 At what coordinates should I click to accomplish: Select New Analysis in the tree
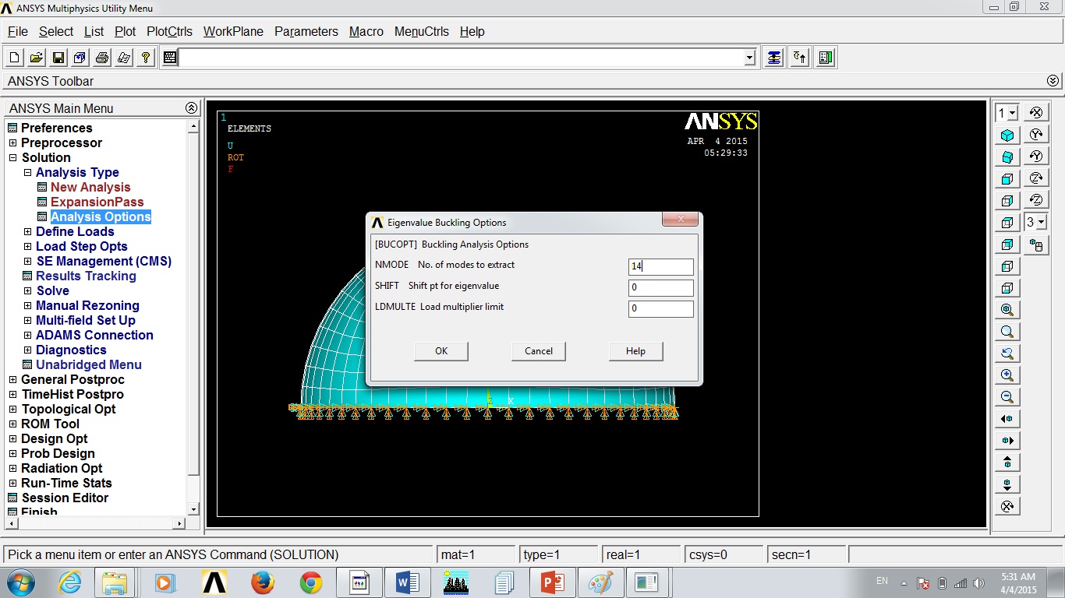90,187
